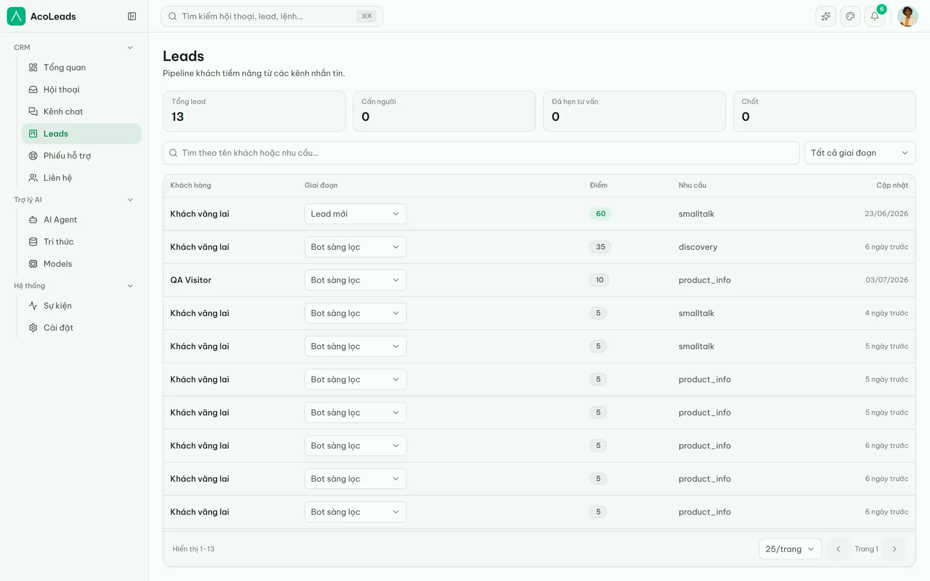Open Kênh chat in the sidebar

[81, 112]
